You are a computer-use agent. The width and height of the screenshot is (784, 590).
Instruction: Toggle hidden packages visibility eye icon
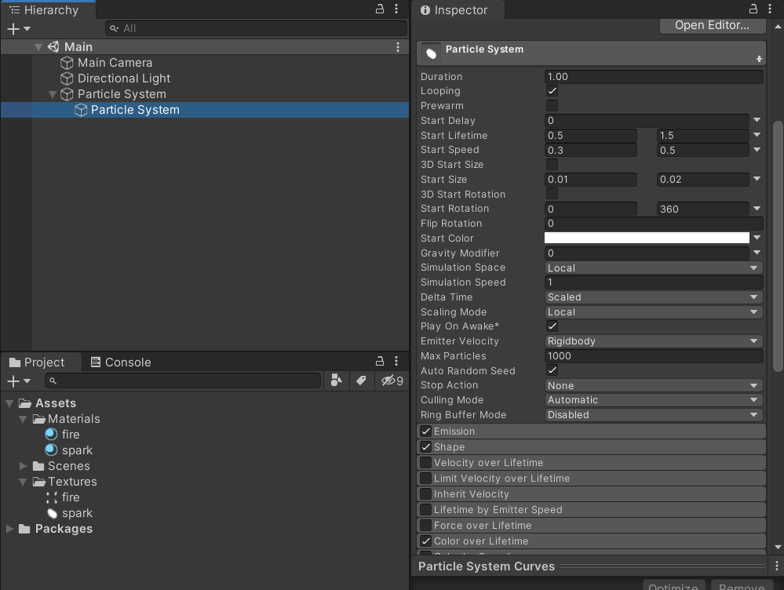click(392, 381)
